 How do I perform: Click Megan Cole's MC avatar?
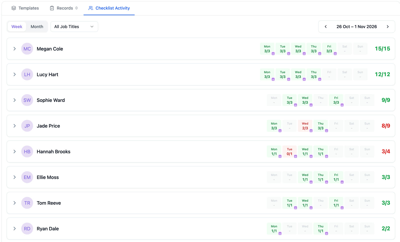[27, 49]
